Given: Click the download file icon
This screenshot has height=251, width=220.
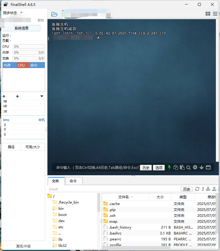Looking at the screenshot, I should [x=208, y=189].
